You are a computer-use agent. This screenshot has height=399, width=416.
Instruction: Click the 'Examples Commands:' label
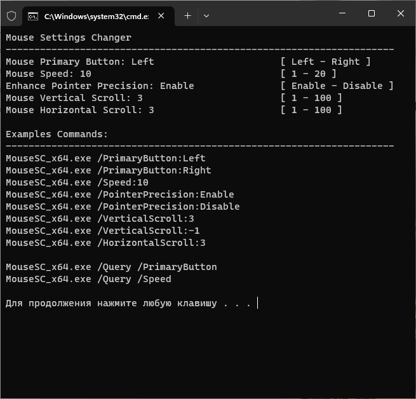click(57, 134)
